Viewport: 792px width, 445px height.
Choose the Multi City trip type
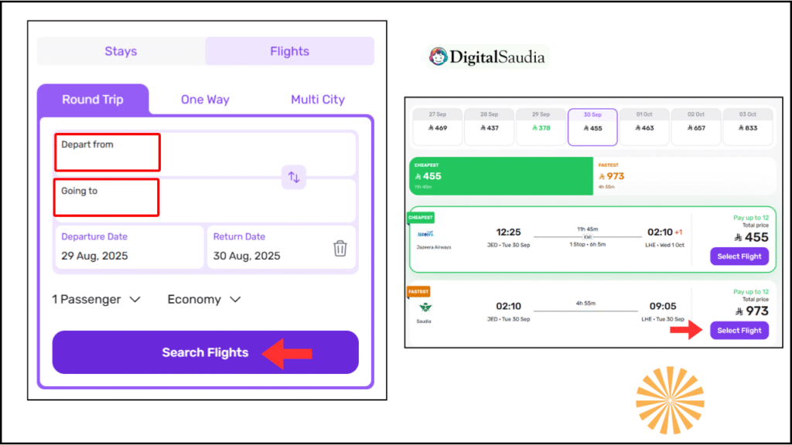coord(317,100)
